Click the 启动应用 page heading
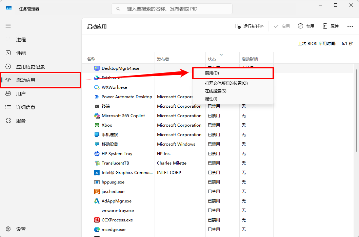The height and width of the screenshot is (237, 359). [x=97, y=26]
